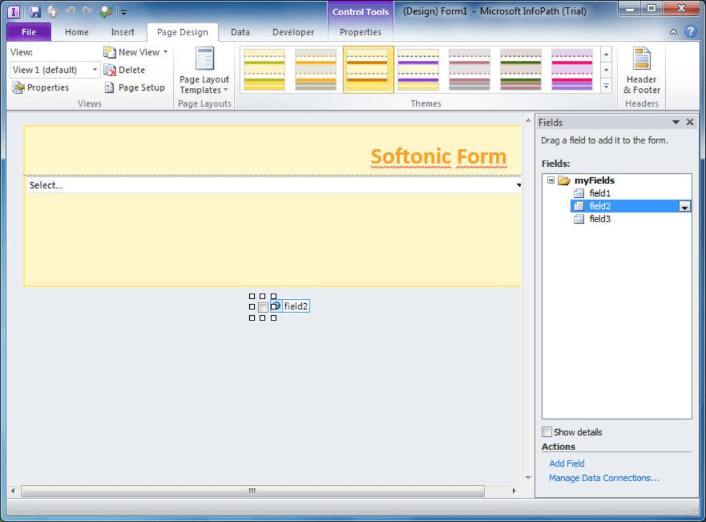
Task: Expand the full Themes gallery
Action: (x=606, y=86)
